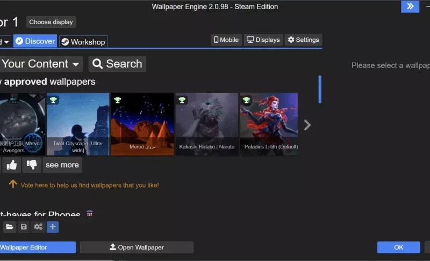Image resolution: width=430 pixels, height=261 pixels.
Task: Click the thumbs up vote icon
Action: 11,165
